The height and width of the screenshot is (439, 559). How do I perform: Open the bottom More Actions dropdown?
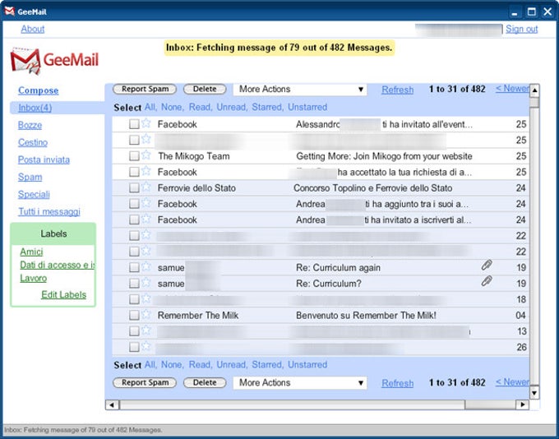coord(300,382)
